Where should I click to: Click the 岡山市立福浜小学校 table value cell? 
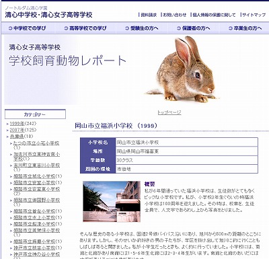point(186,143)
